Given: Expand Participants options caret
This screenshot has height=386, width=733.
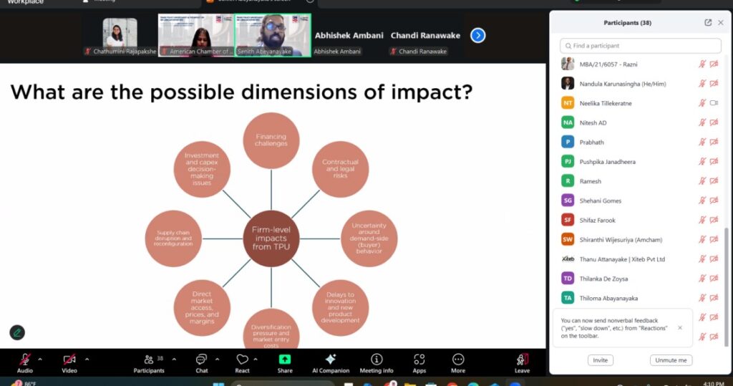Looking at the screenshot, I should [x=174, y=360].
